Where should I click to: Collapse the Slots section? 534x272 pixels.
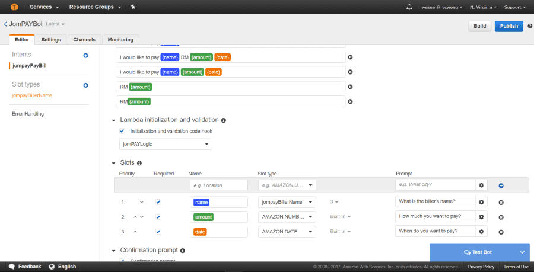[113, 164]
